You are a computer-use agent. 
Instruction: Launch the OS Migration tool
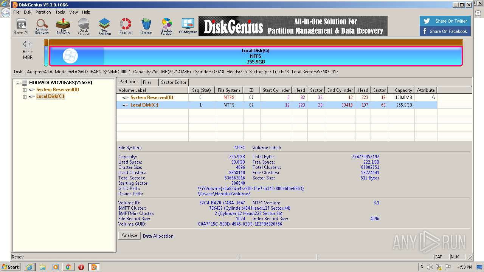pyautogui.click(x=188, y=26)
